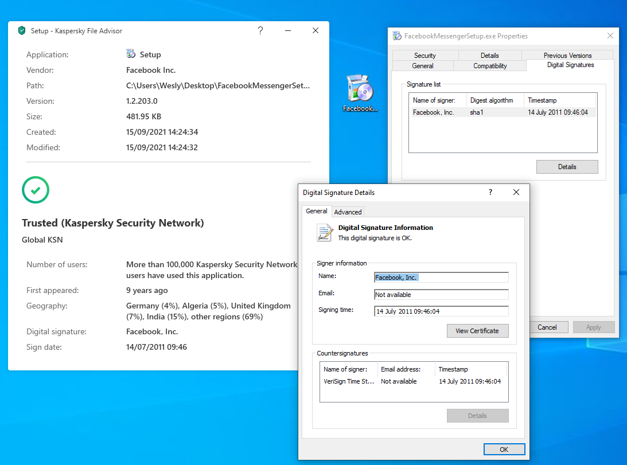Click Cancel in the Properties window
This screenshot has height=465, width=627.
point(547,327)
